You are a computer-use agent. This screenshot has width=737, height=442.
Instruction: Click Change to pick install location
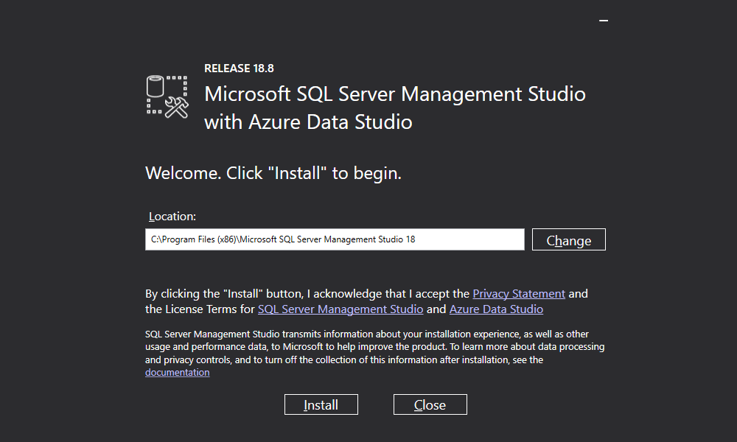click(x=569, y=239)
